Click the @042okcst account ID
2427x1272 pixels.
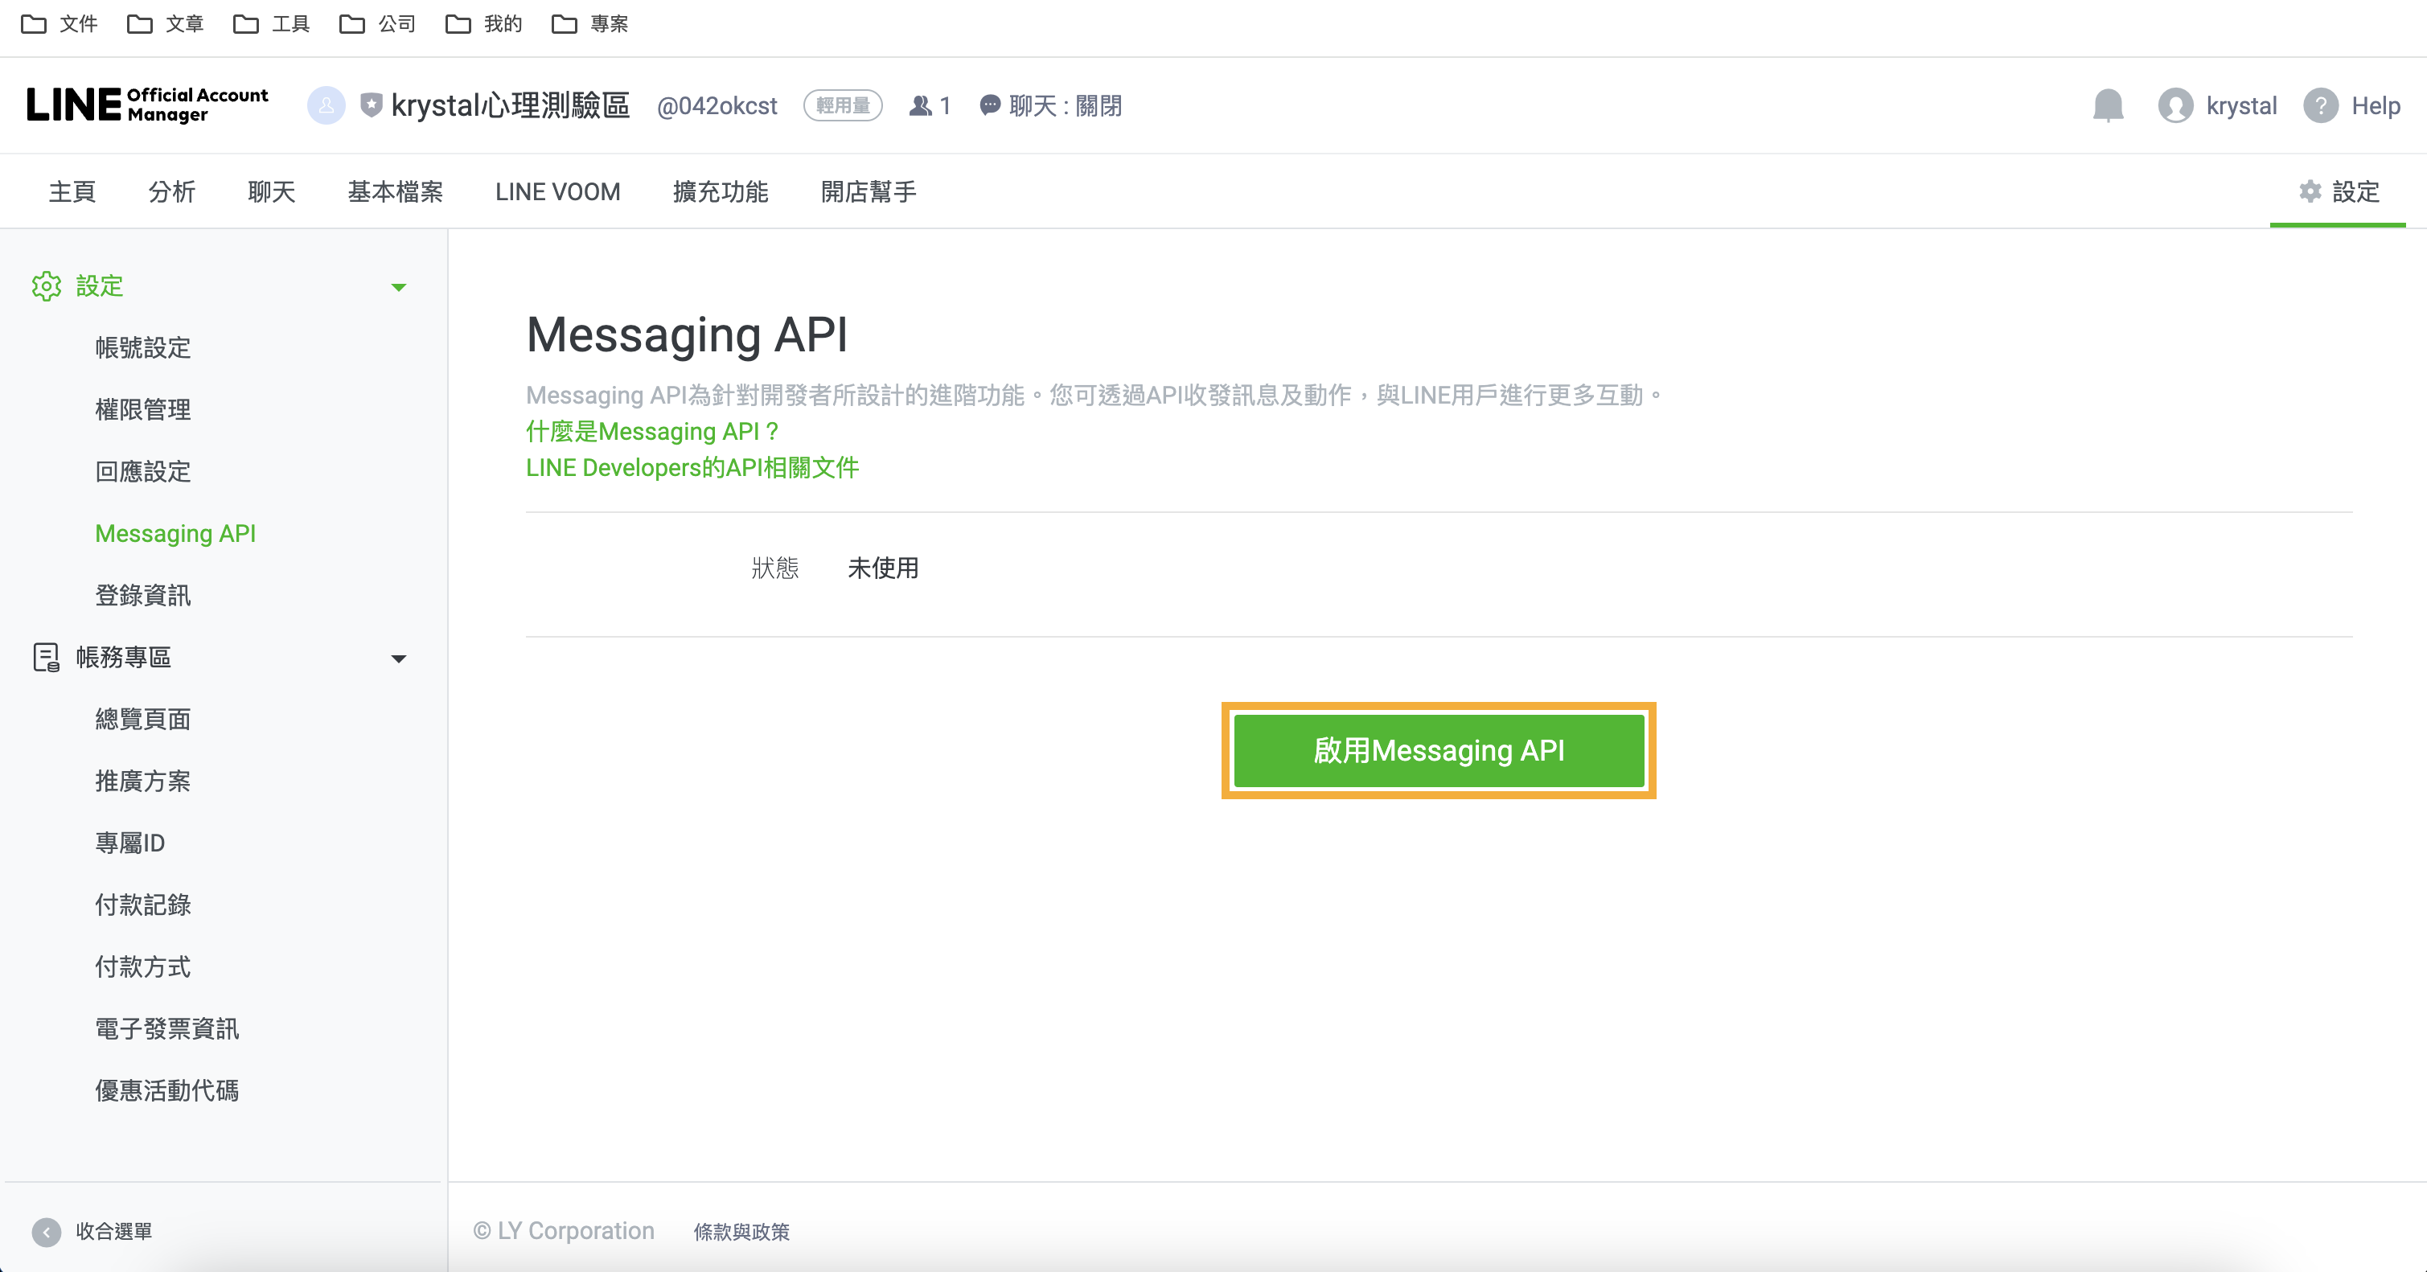pyautogui.click(x=717, y=105)
